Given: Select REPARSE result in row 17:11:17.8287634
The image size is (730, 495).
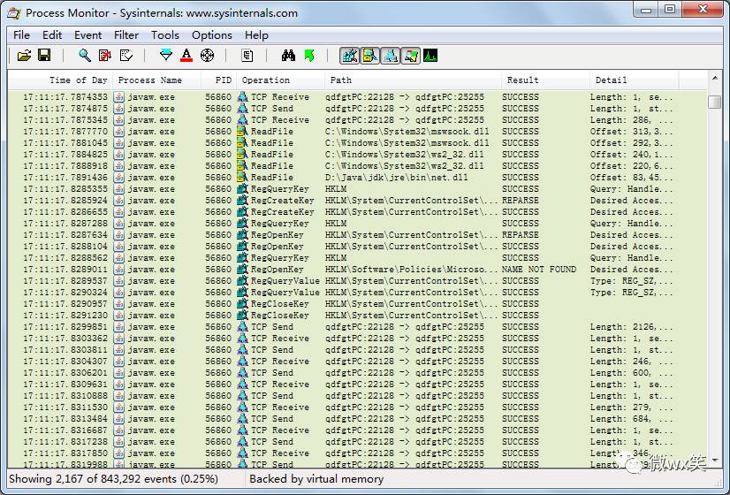Looking at the screenshot, I should tap(520, 235).
